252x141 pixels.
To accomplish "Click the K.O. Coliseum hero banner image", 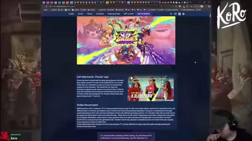I will pos(126,40).
